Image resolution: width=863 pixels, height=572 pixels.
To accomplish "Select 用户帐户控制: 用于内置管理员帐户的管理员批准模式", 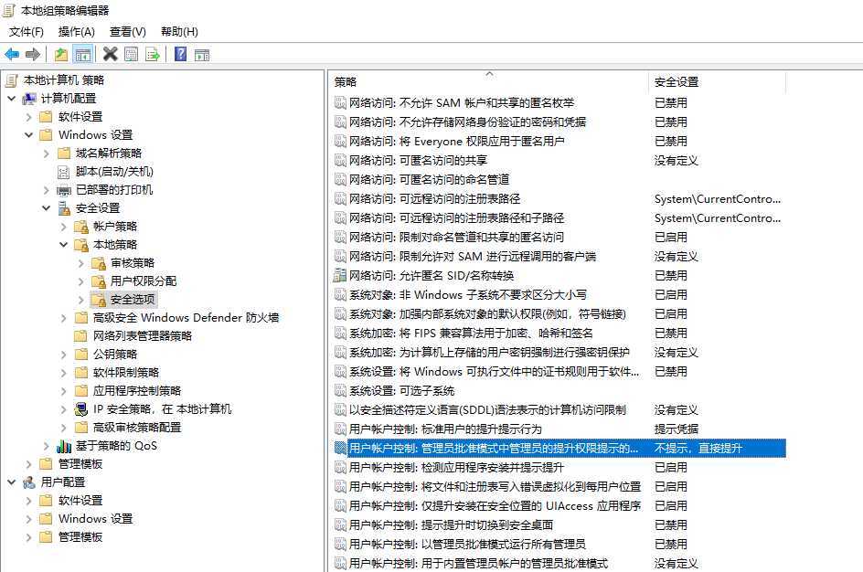I will (x=479, y=564).
